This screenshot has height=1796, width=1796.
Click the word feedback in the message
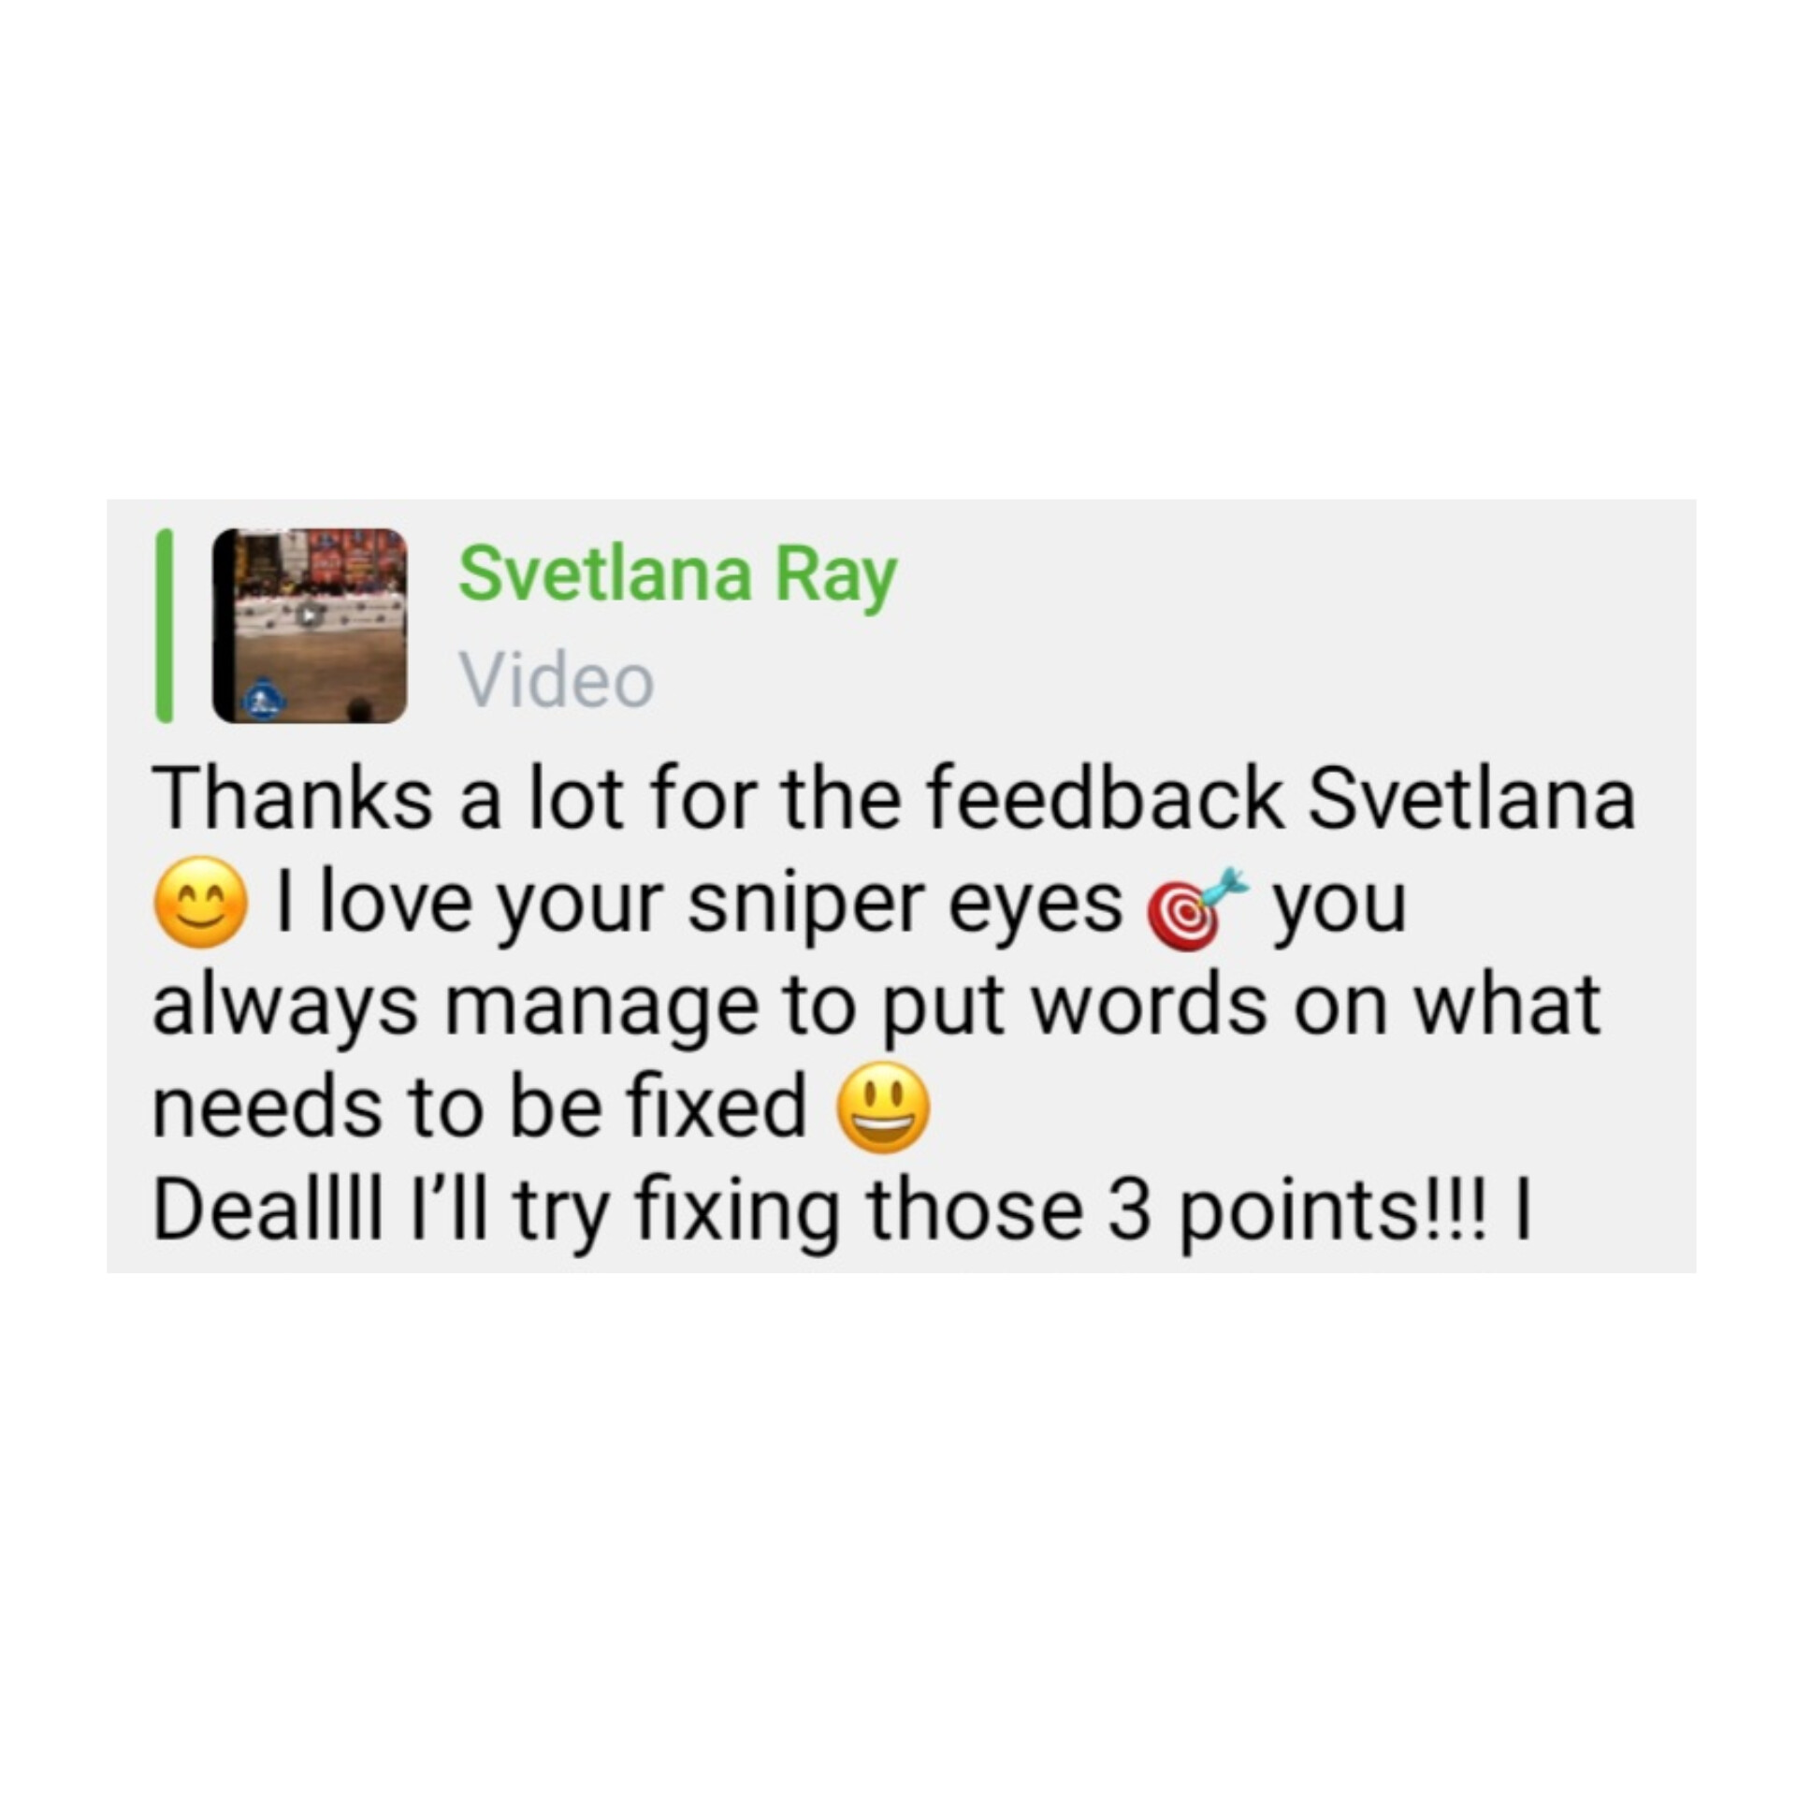tap(1105, 800)
